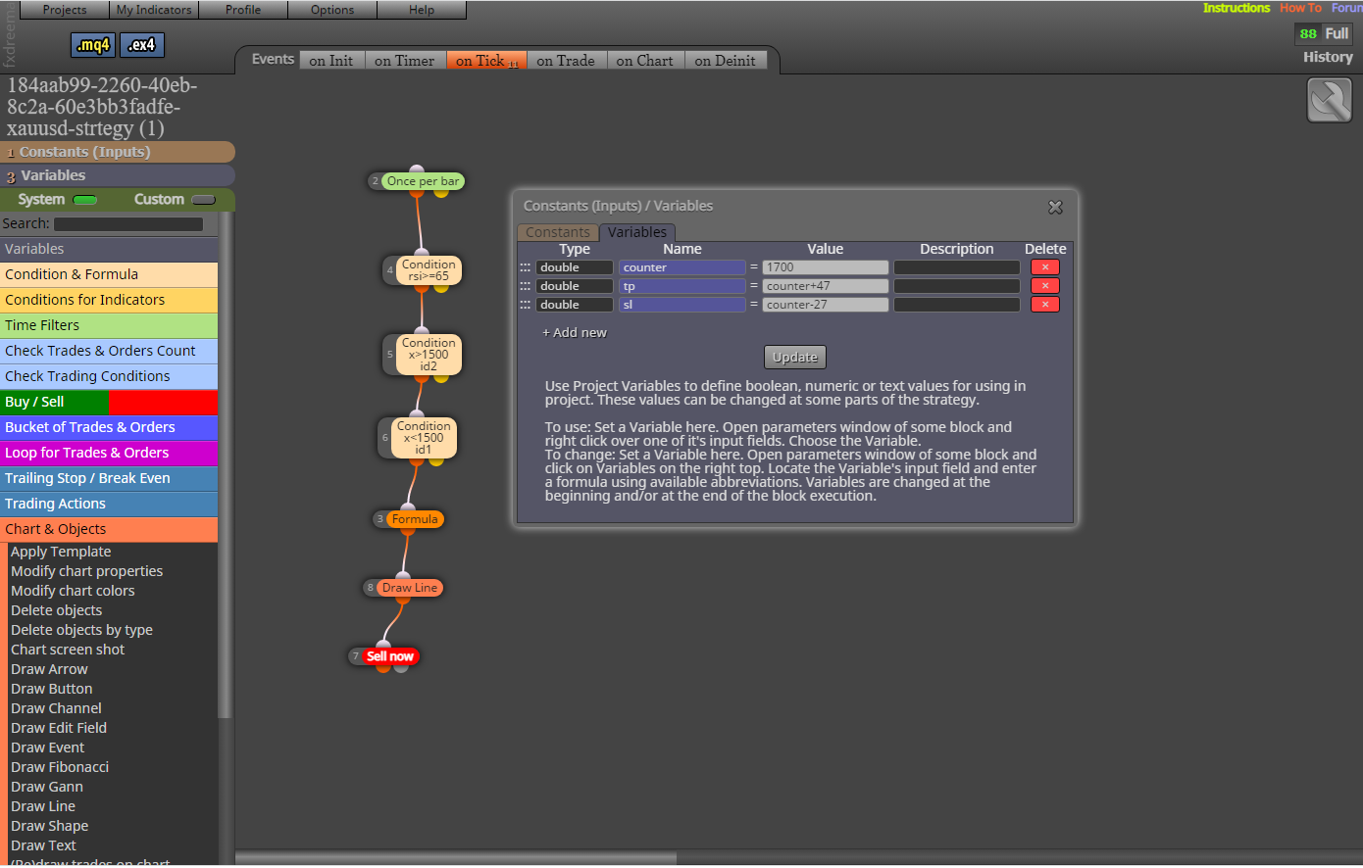Image resolution: width=1363 pixels, height=868 pixels.
Task: Edit the value field containing 1700
Action: tap(826, 267)
